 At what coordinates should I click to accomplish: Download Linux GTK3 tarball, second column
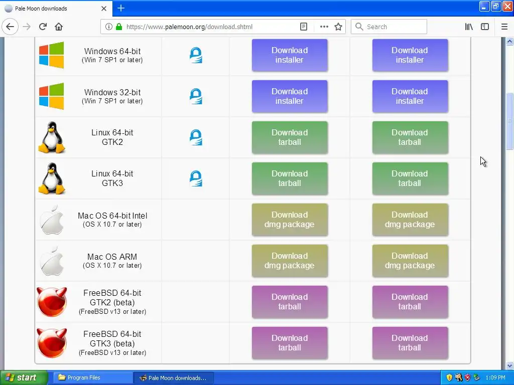(x=410, y=178)
